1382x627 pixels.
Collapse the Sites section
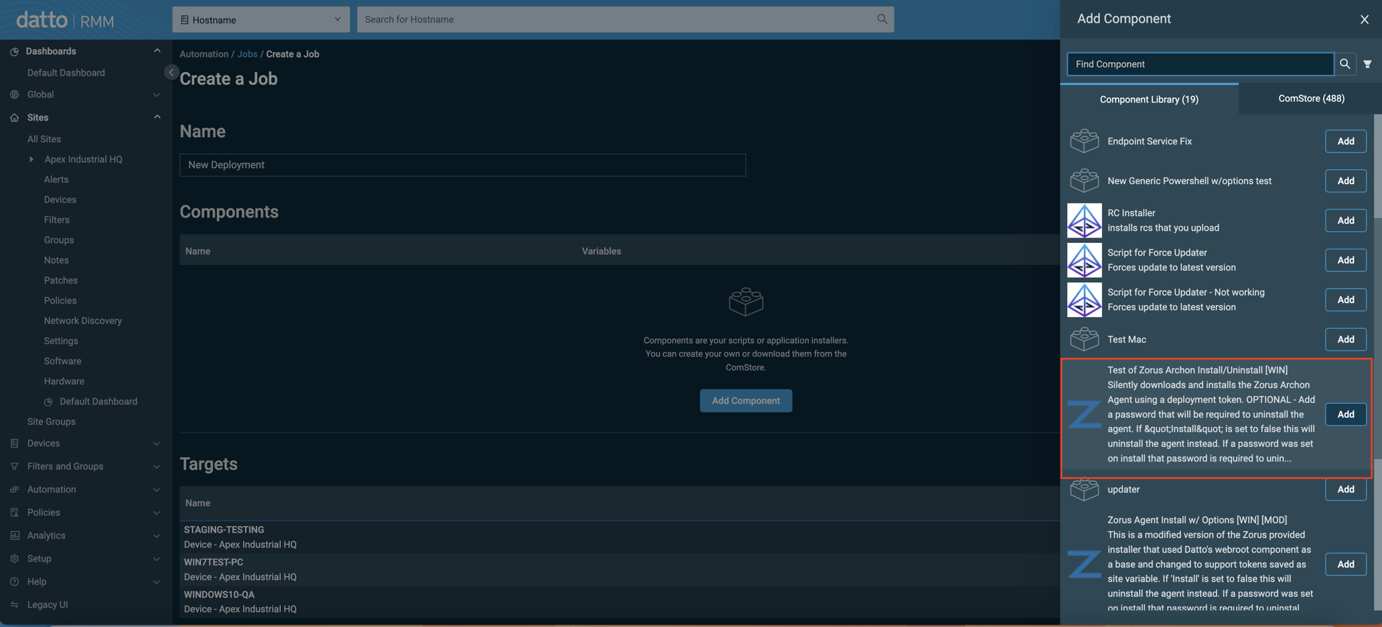pyautogui.click(x=157, y=116)
